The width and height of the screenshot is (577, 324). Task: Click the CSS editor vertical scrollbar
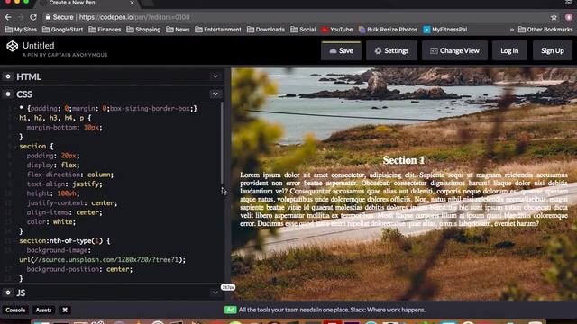222,143
